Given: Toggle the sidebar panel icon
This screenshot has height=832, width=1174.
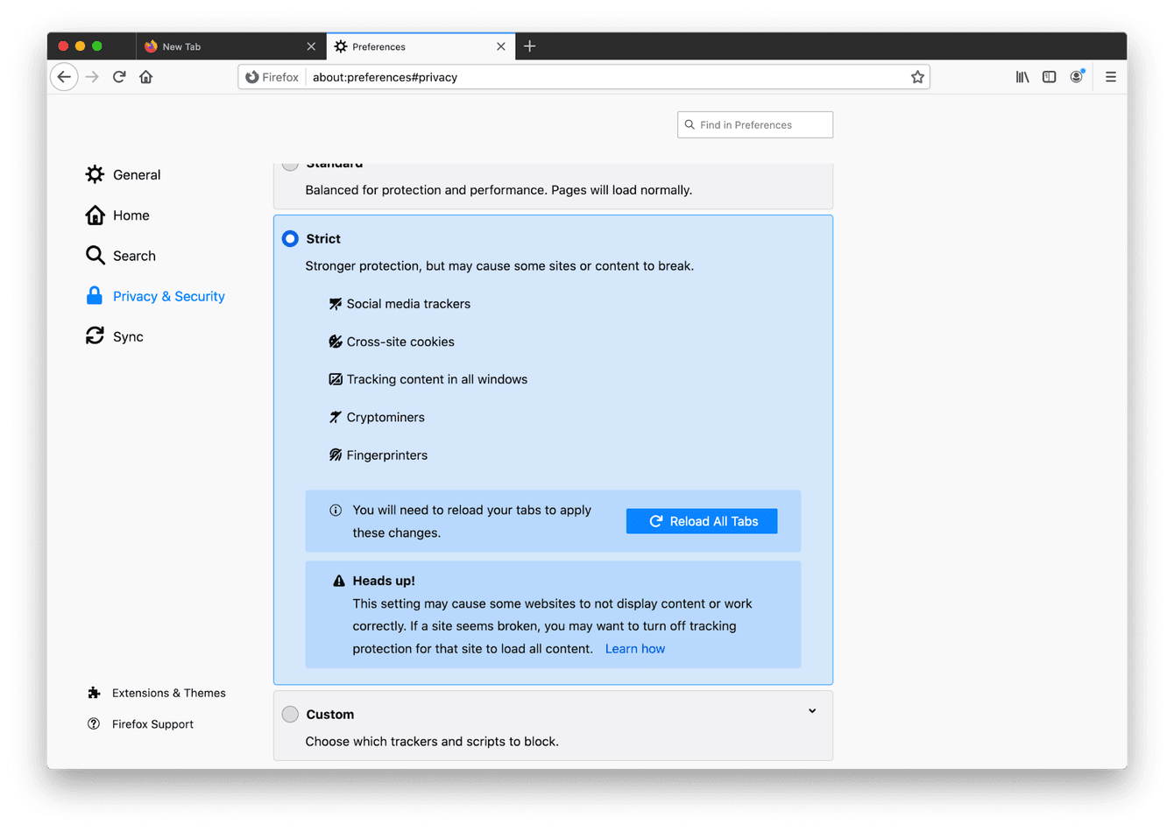Looking at the screenshot, I should click(x=1049, y=77).
